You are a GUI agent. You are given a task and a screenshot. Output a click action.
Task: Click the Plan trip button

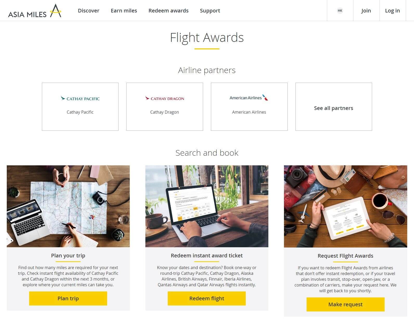point(68,298)
